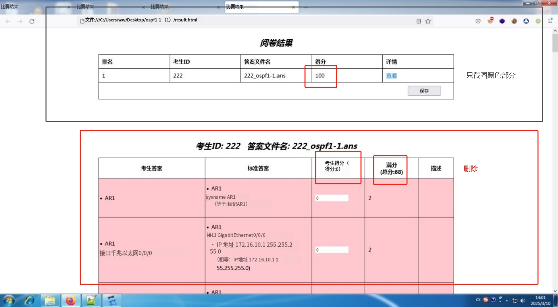The width and height of the screenshot is (558, 307).
Task: Expand hidden system tray icons arrow
Action: 507,300
